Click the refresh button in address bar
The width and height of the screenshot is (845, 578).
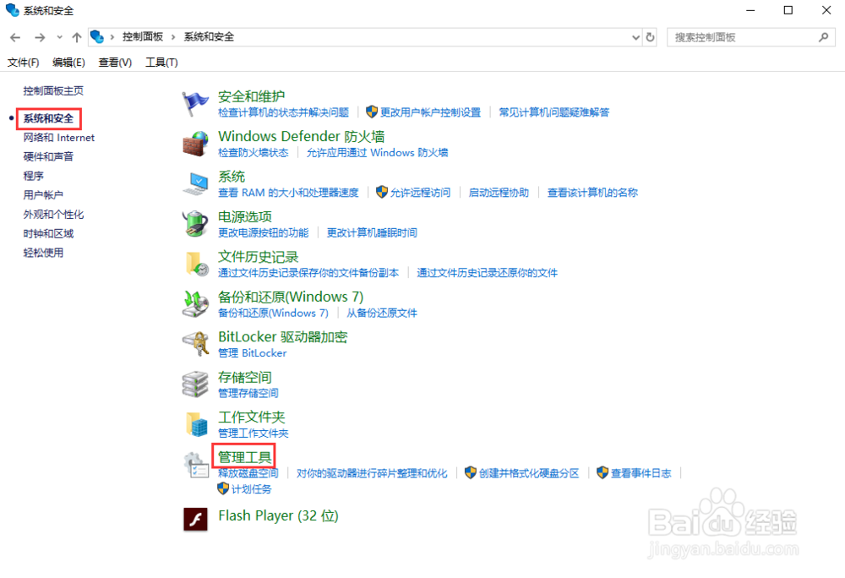650,37
